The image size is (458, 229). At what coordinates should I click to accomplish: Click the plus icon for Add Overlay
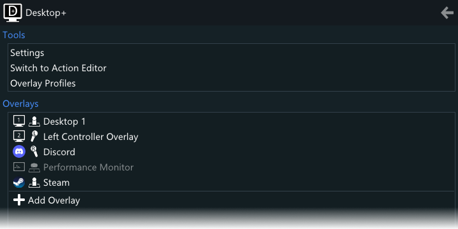pos(19,200)
